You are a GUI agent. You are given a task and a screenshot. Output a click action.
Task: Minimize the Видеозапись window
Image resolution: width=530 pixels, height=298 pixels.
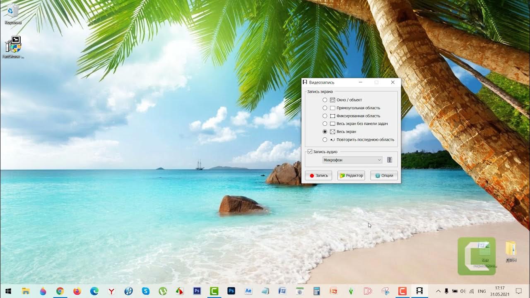(361, 82)
